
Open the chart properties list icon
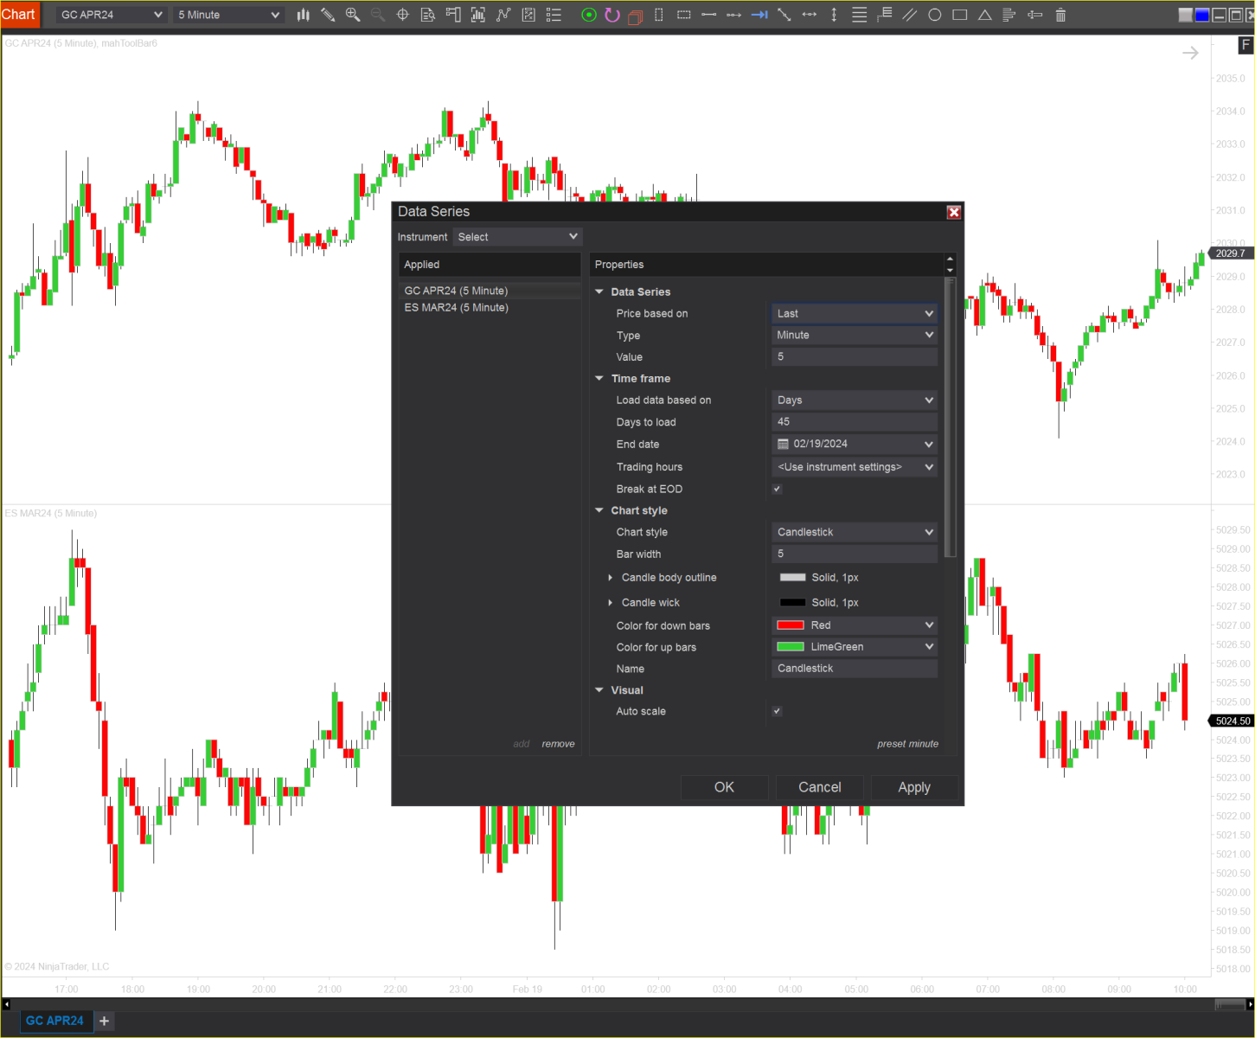pos(554,15)
